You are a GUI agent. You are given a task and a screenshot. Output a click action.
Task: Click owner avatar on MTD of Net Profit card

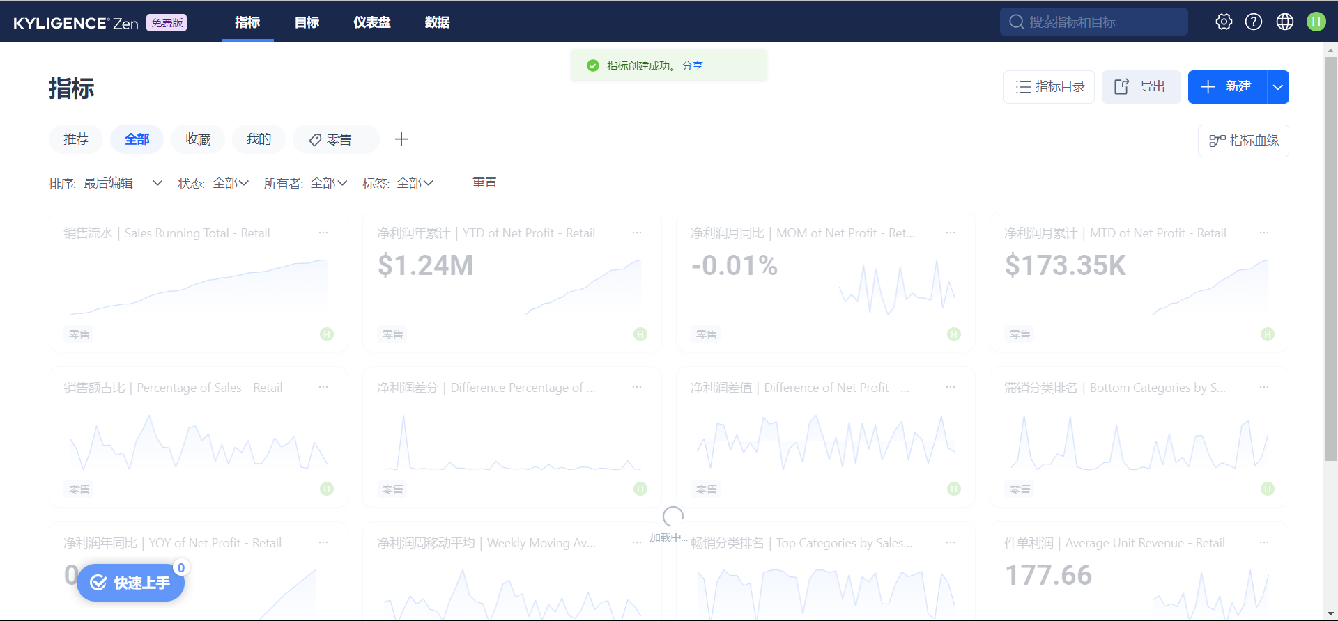point(1268,334)
